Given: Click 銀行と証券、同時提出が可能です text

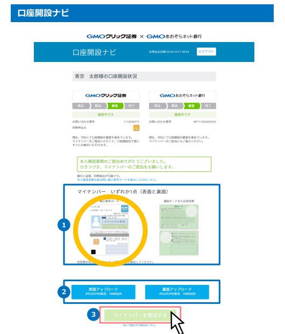Looking at the screenshot, I should [99, 176].
